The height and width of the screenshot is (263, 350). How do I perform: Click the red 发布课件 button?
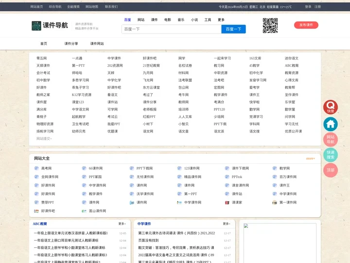(x=306, y=25)
